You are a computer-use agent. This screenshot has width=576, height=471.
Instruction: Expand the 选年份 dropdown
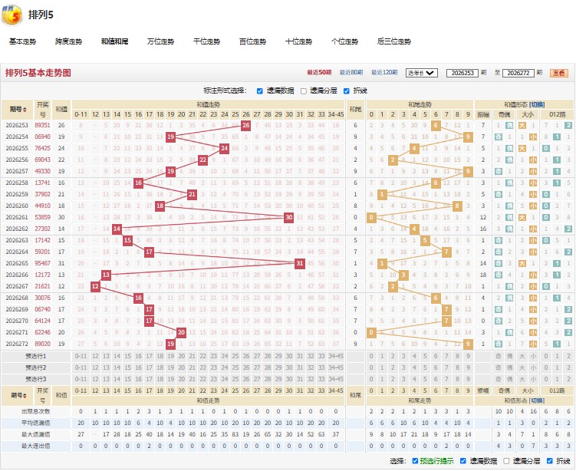pos(422,73)
